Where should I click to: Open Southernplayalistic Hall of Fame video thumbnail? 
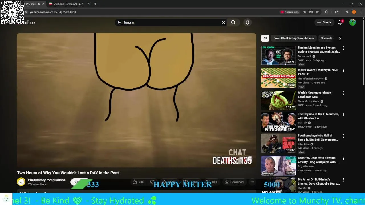(279, 143)
